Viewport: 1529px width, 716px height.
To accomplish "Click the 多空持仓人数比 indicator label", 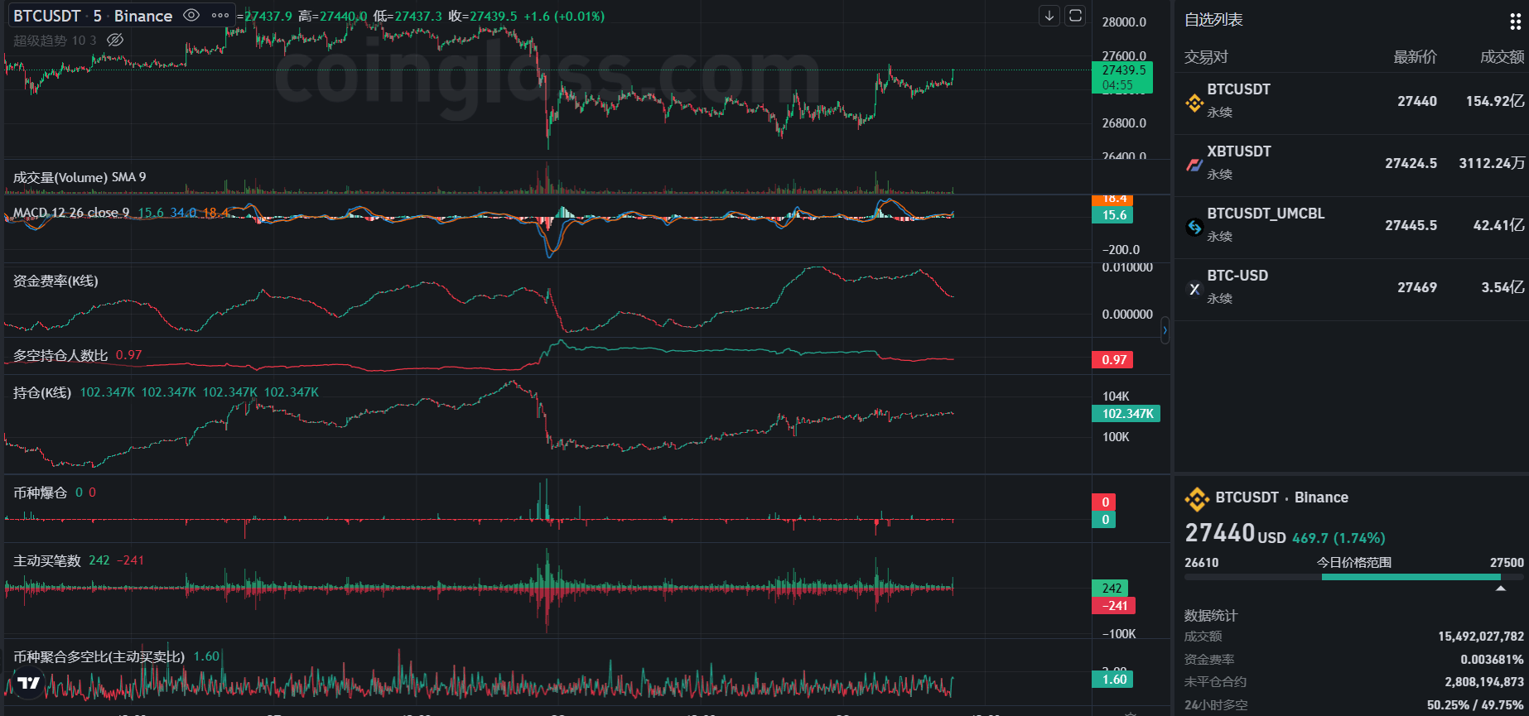I will tap(60, 355).
